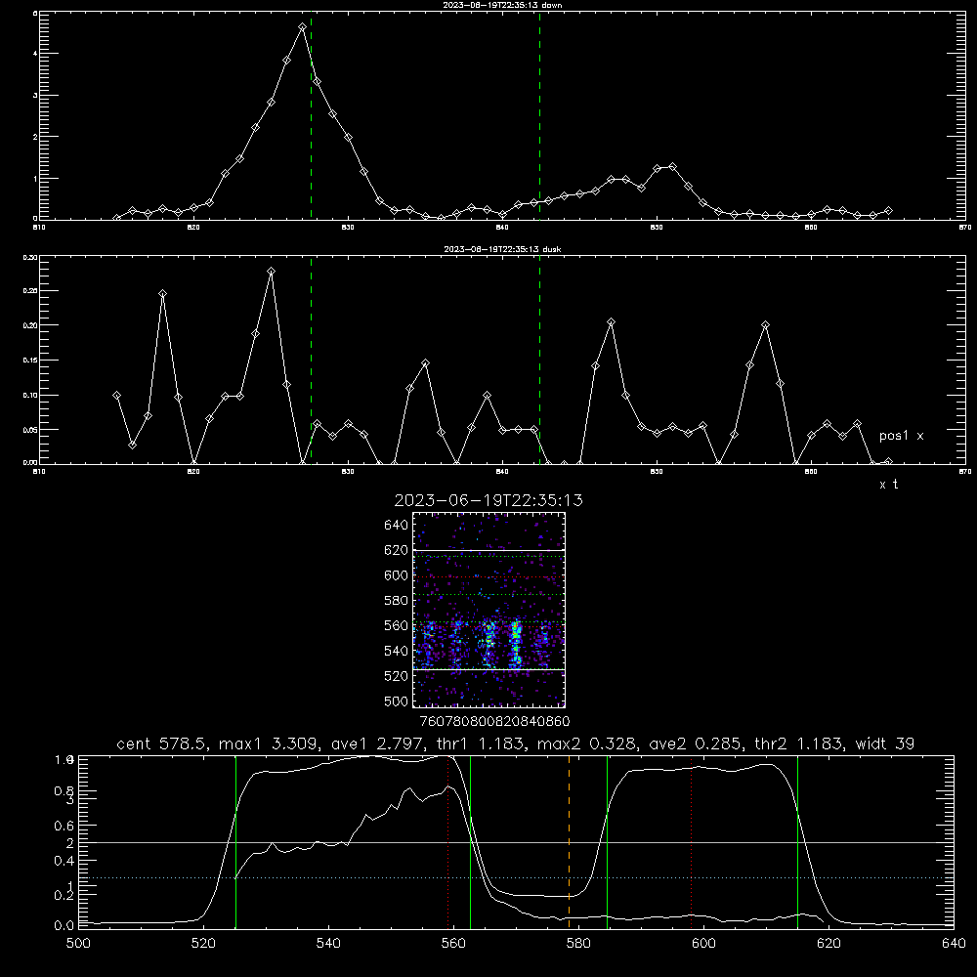Click the '600' y-axis label beside the spectral image
The image size is (977, 977).
[x=396, y=575]
